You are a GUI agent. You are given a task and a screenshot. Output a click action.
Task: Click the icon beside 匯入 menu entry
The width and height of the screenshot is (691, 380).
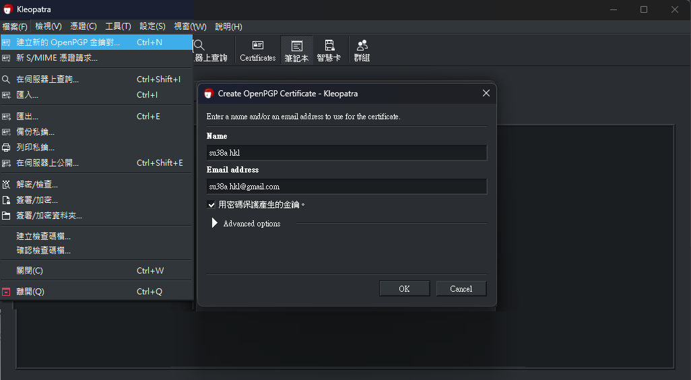[x=6, y=95]
